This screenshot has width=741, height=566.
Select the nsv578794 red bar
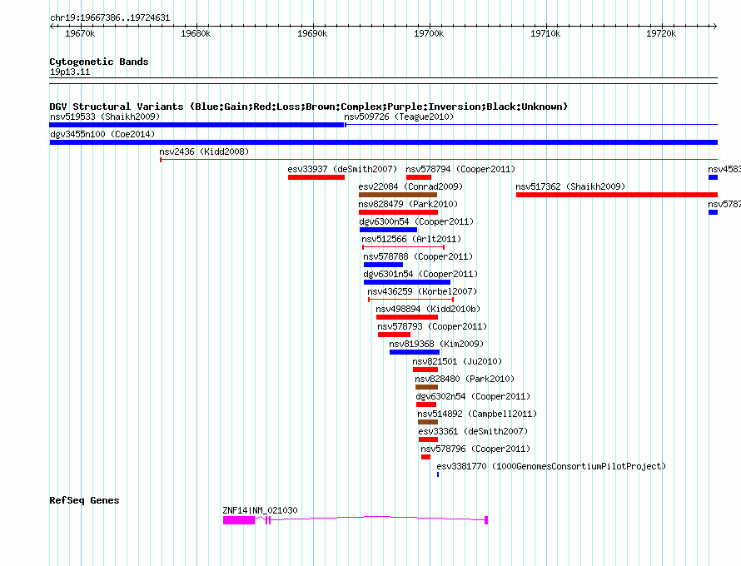click(419, 177)
